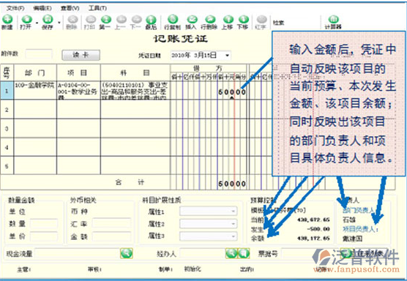Viewport: 407px width, 281px height.
Task: Click the 行删除 (delete row) icon
Action: (209, 22)
